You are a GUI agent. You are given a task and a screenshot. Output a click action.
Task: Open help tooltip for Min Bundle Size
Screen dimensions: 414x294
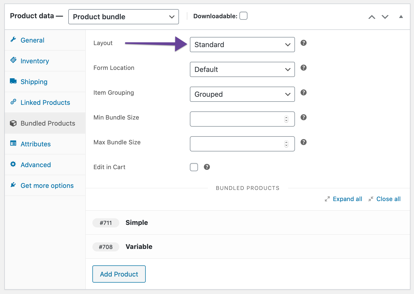[304, 117]
